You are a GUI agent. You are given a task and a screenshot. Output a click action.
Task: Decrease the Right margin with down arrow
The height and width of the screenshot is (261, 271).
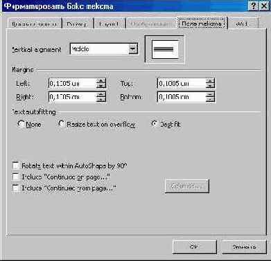[100, 99]
